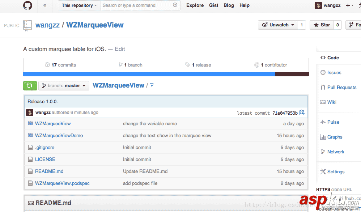
Task: Open Pull Requests sidebar tab
Action: tap(342, 87)
